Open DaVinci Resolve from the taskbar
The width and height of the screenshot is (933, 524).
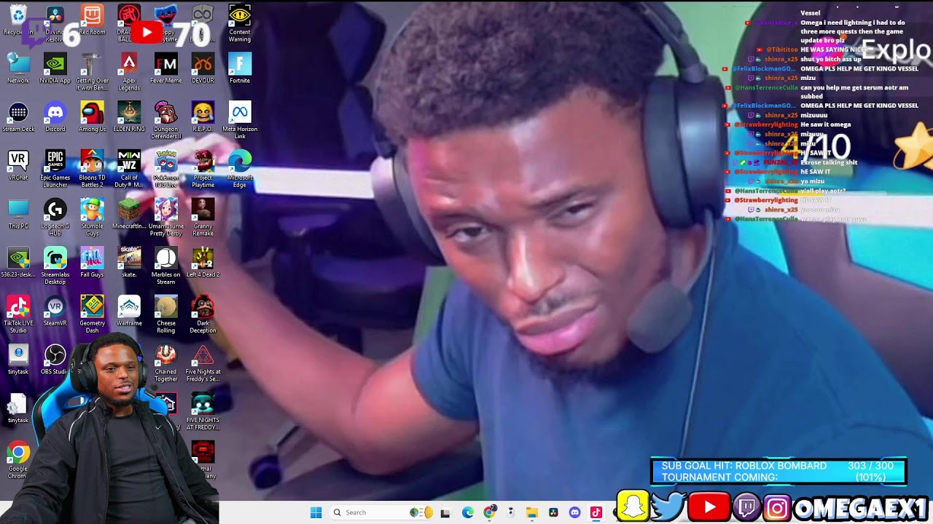pyautogui.click(x=553, y=512)
